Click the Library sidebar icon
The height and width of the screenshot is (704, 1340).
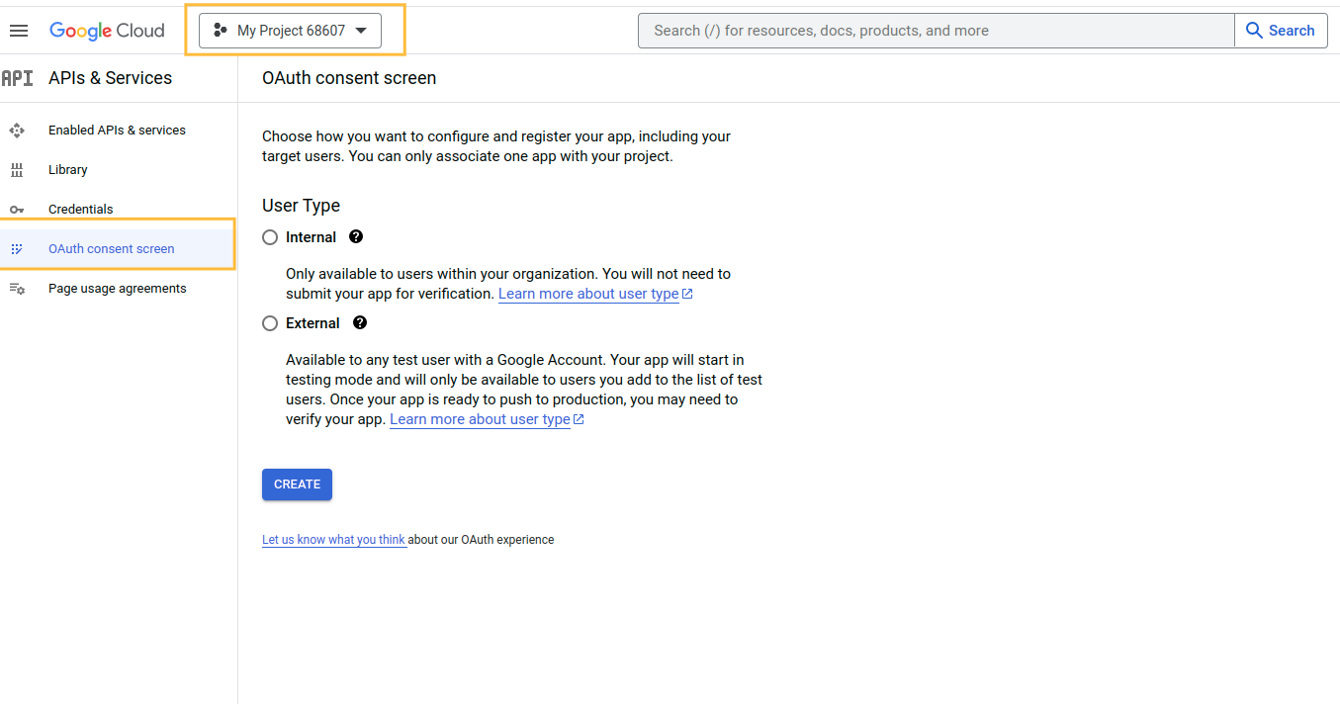click(17, 170)
